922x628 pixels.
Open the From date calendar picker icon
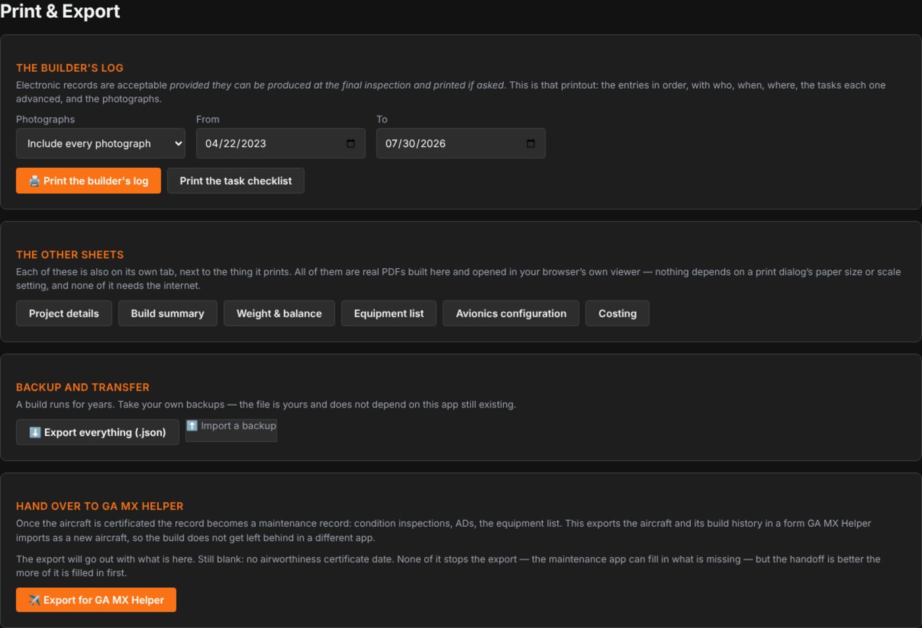350,143
